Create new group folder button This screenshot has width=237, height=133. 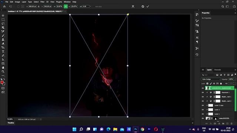[223, 123]
